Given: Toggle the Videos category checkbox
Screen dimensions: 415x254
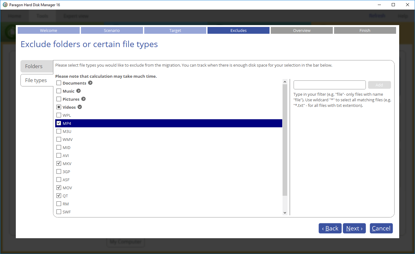Looking at the screenshot, I should click(x=59, y=107).
